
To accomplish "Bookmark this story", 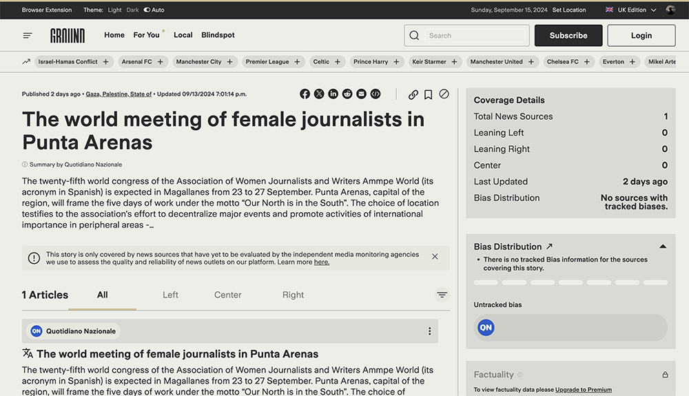I will coord(429,94).
